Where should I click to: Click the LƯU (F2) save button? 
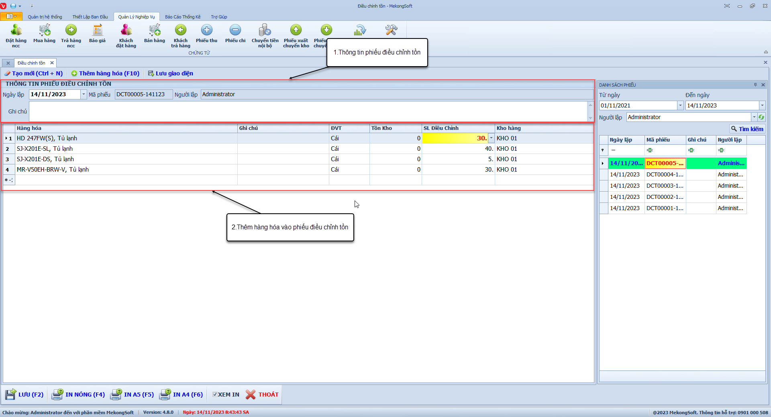pos(25,395)
